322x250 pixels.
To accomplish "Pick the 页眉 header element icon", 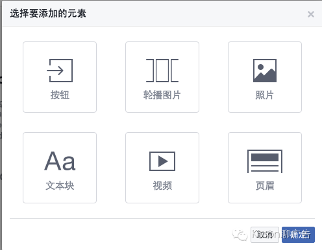I will pyautogui.click(x=265, y=161).
